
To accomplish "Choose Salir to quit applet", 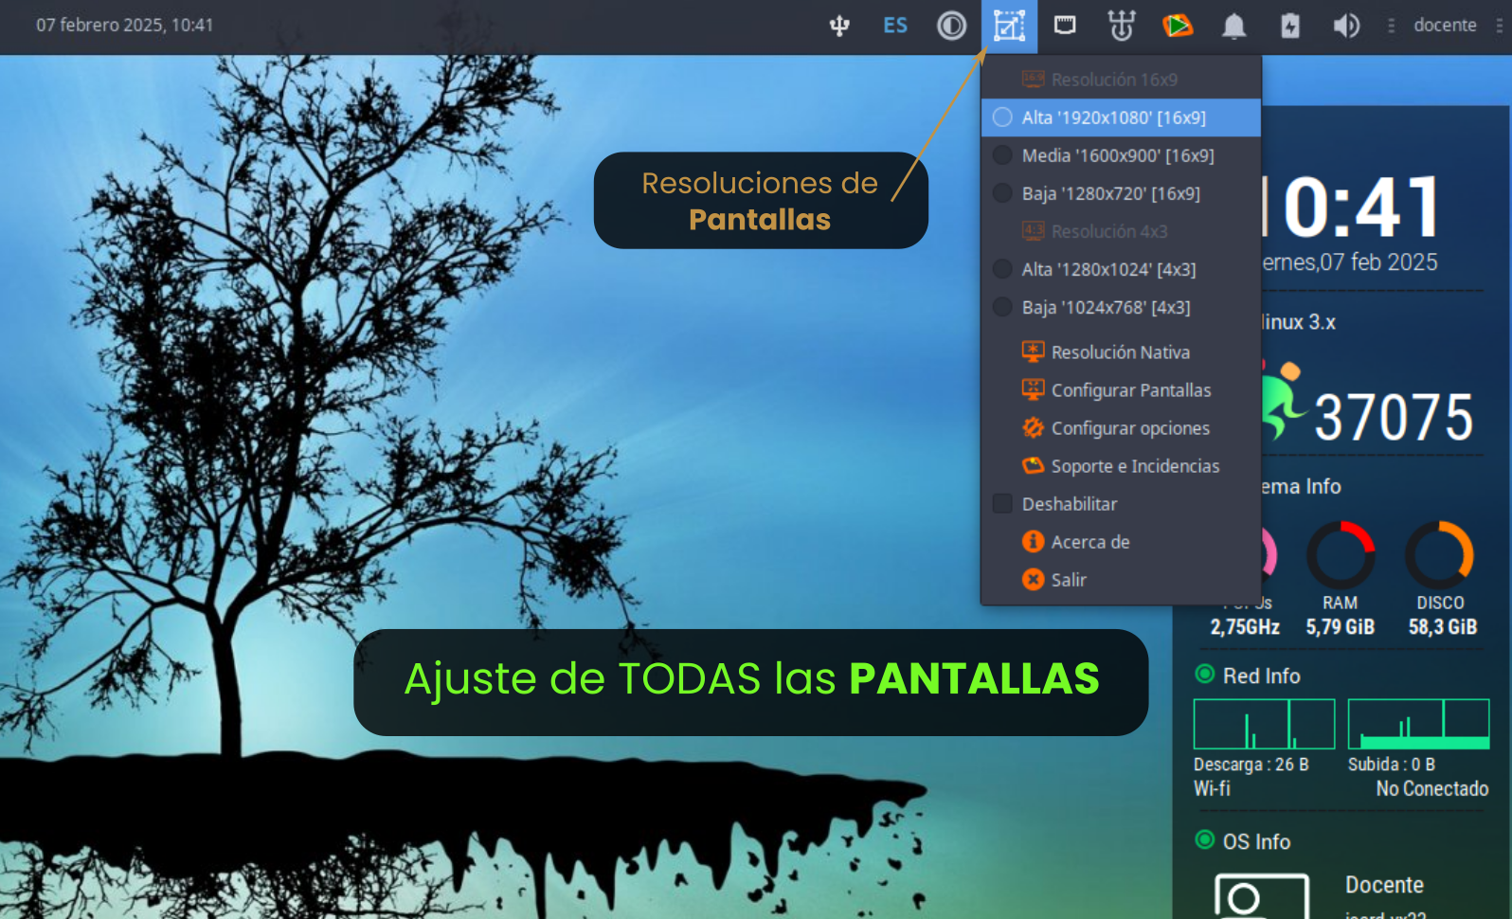I will (1121, 580).
